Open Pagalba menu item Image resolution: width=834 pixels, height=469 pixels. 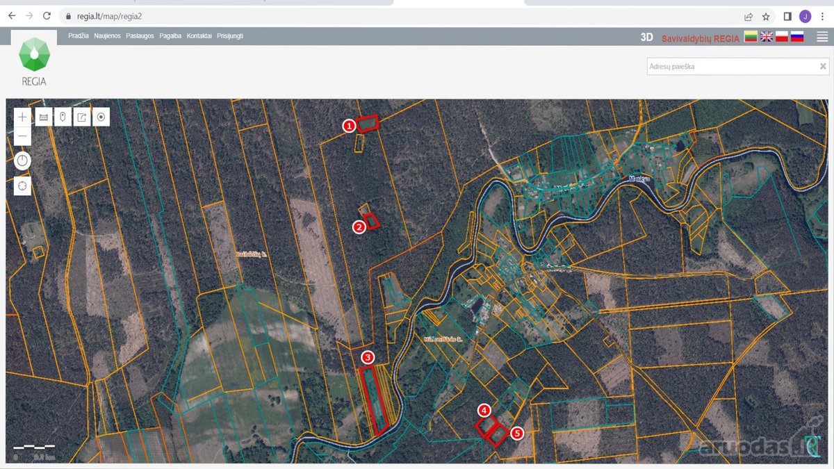click(x=170, y=35)
